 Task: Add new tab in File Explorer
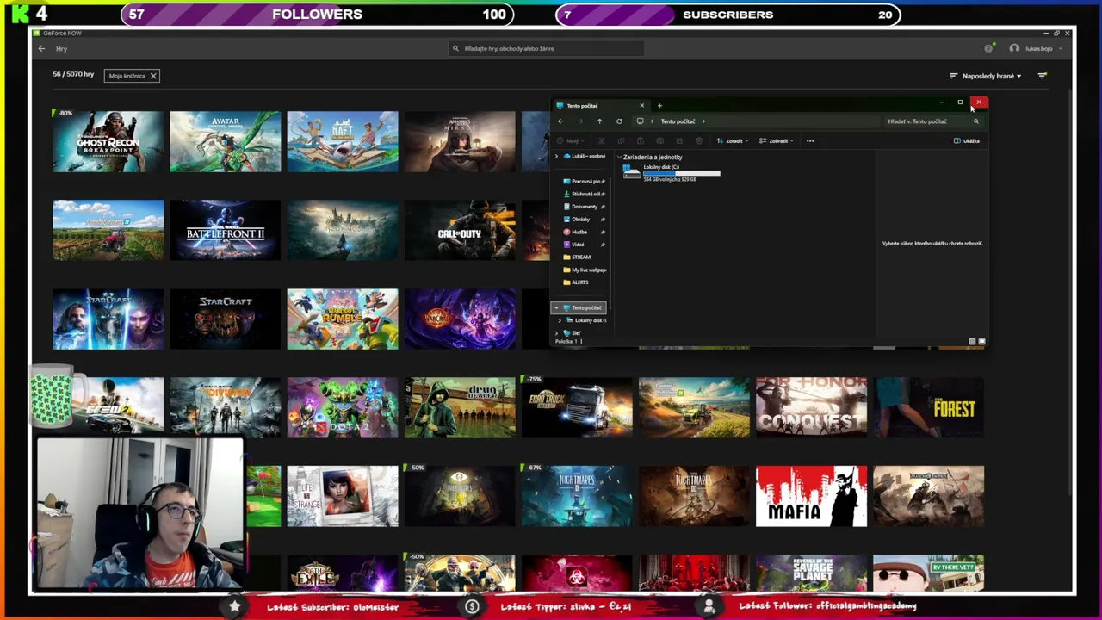click(x=659, y=105)
